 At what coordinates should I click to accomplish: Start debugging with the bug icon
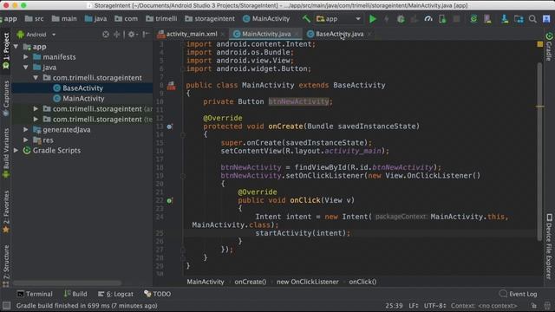point(401,19)
